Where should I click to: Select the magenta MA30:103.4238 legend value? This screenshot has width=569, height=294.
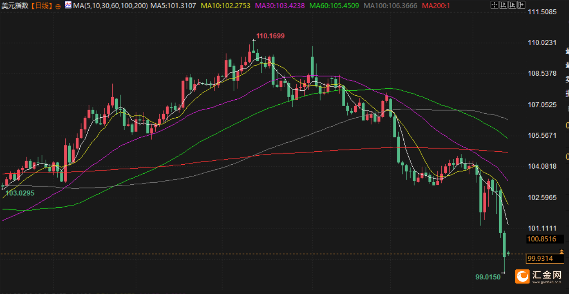point(280,6)
